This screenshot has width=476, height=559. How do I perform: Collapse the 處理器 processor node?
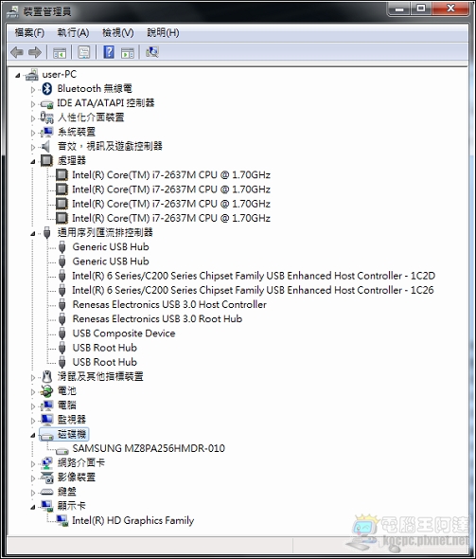point(33,162)
